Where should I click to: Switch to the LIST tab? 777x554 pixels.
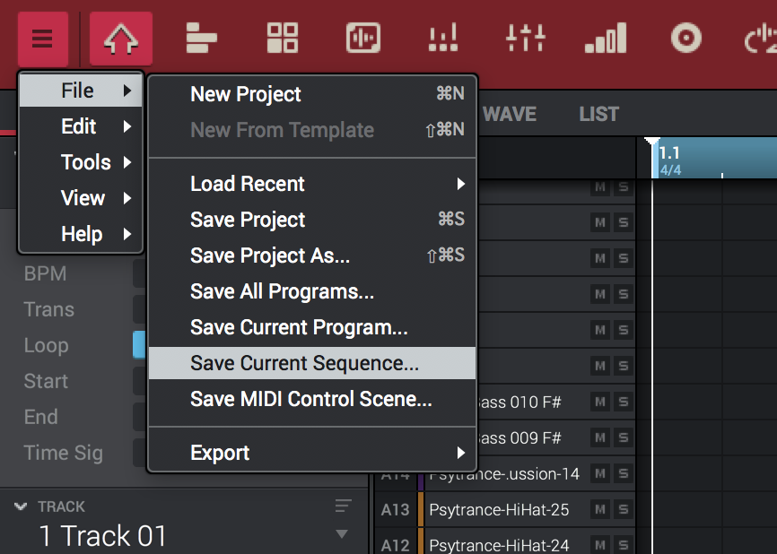click(598, 114)
